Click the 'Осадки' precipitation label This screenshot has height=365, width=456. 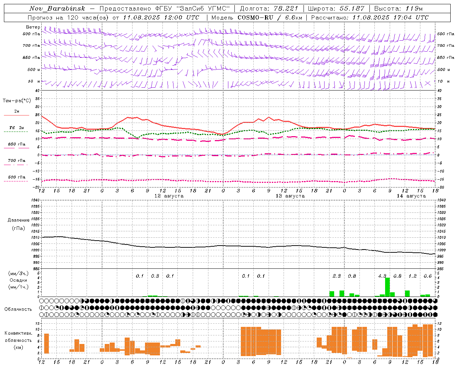19,280
